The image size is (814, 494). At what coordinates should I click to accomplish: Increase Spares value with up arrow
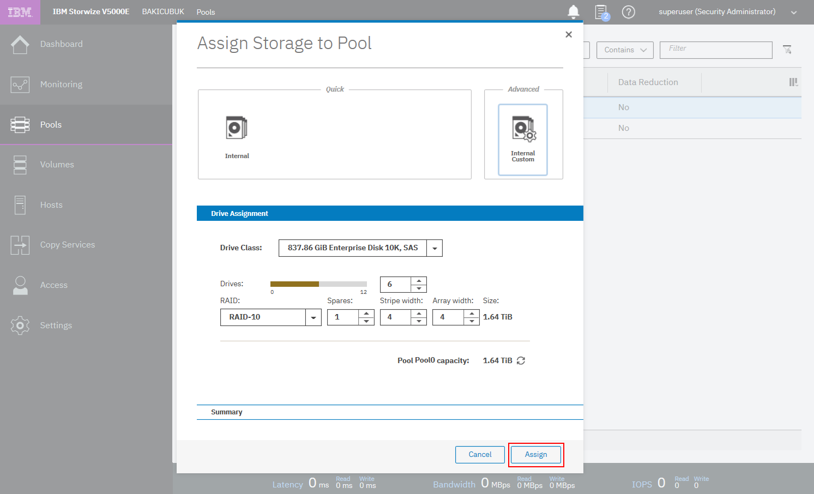tap(366, 314)
